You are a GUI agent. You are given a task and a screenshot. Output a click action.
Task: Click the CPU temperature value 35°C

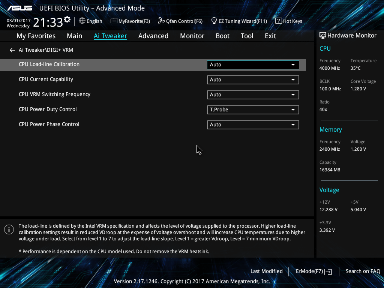point(355,68)
